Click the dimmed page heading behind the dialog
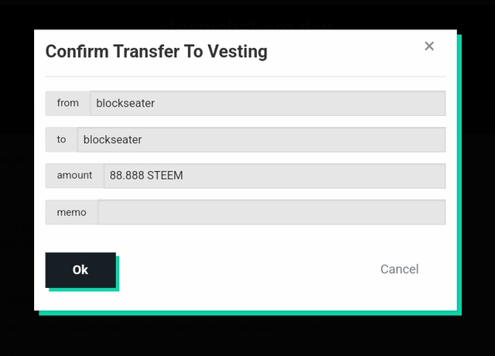This screenshot has width=495, height=356. tap(246, 25)
